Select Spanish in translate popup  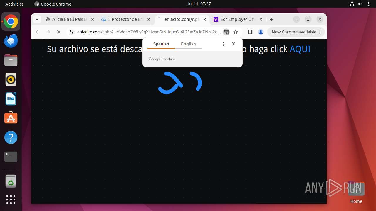(x=161, y=44)
